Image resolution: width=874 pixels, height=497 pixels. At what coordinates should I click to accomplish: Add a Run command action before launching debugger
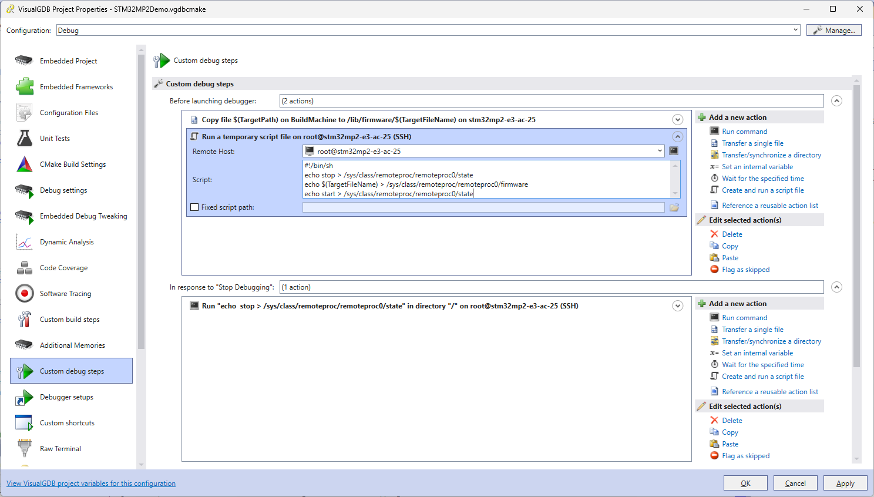(x=744, y=132)
